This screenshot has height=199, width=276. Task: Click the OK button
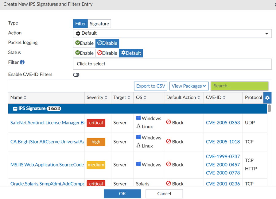tap(122, 193)
